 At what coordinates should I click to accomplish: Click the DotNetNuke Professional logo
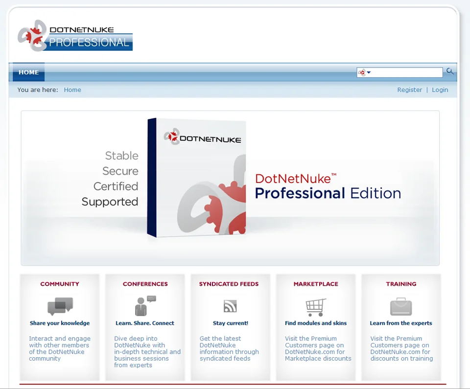click(75, 36)
